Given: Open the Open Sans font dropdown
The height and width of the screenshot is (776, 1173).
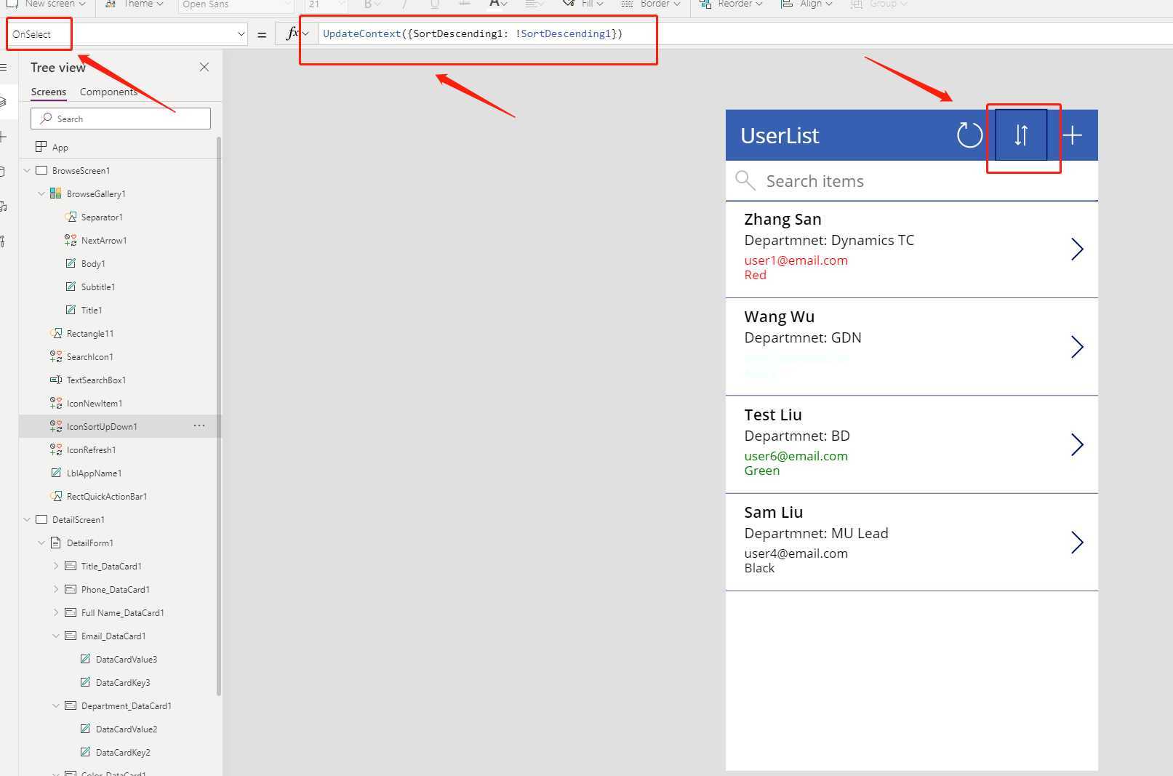Looking at the screenshot, I should [x=236, y=4].
